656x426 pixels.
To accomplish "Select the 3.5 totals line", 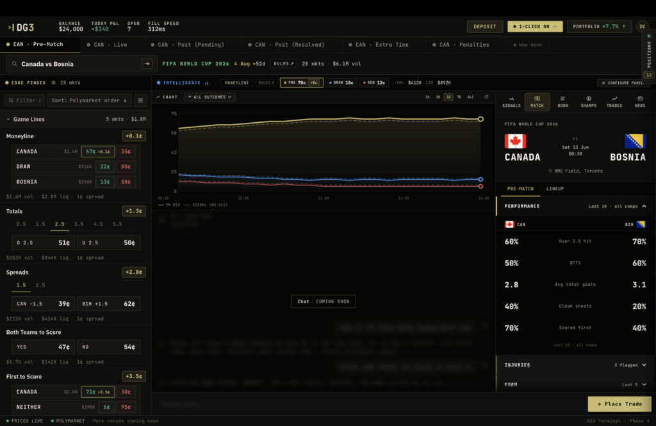I will 79,224.
